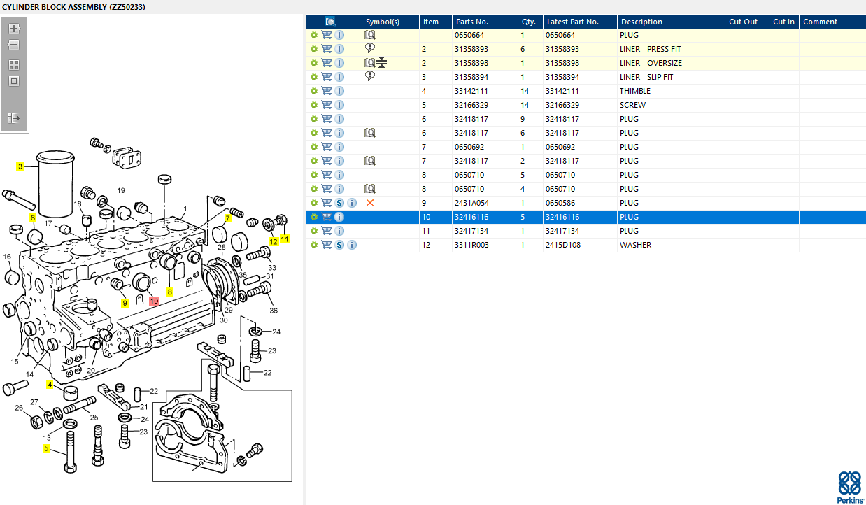866x505 pixels.
Task: Click the gear icon on 0650692 row
Action: pos(314,147)
